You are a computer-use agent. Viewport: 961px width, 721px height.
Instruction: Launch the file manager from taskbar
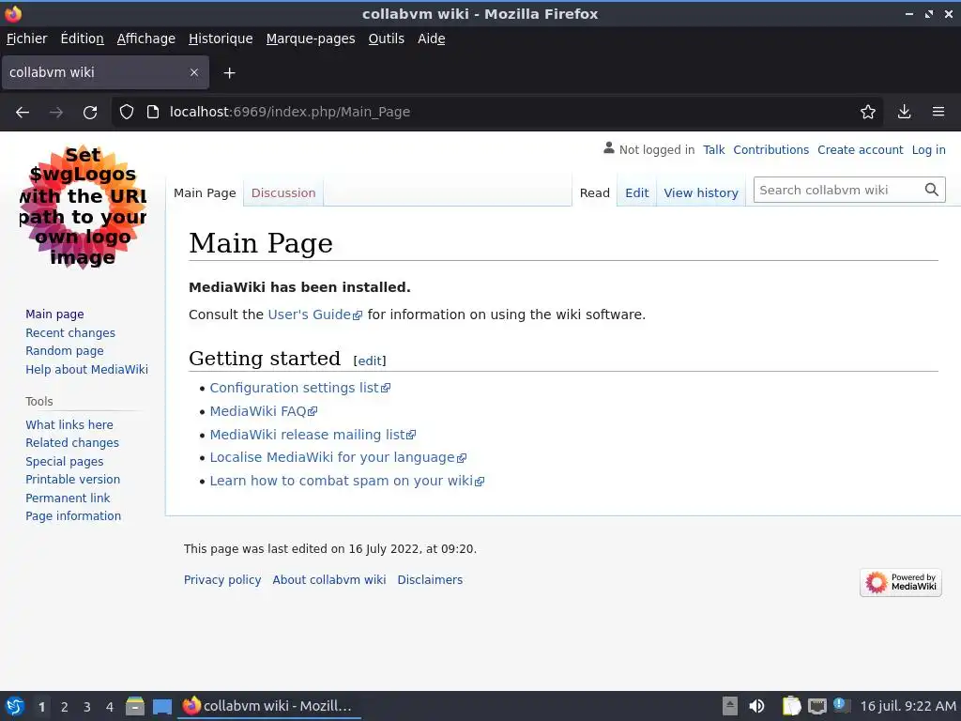[x=135, y=706]
